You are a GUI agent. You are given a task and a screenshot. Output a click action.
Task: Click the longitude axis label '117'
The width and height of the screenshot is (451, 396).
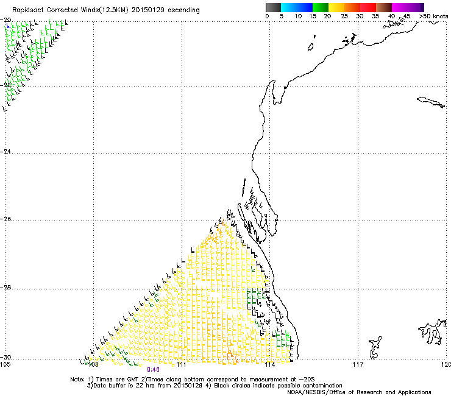point(358,365)
